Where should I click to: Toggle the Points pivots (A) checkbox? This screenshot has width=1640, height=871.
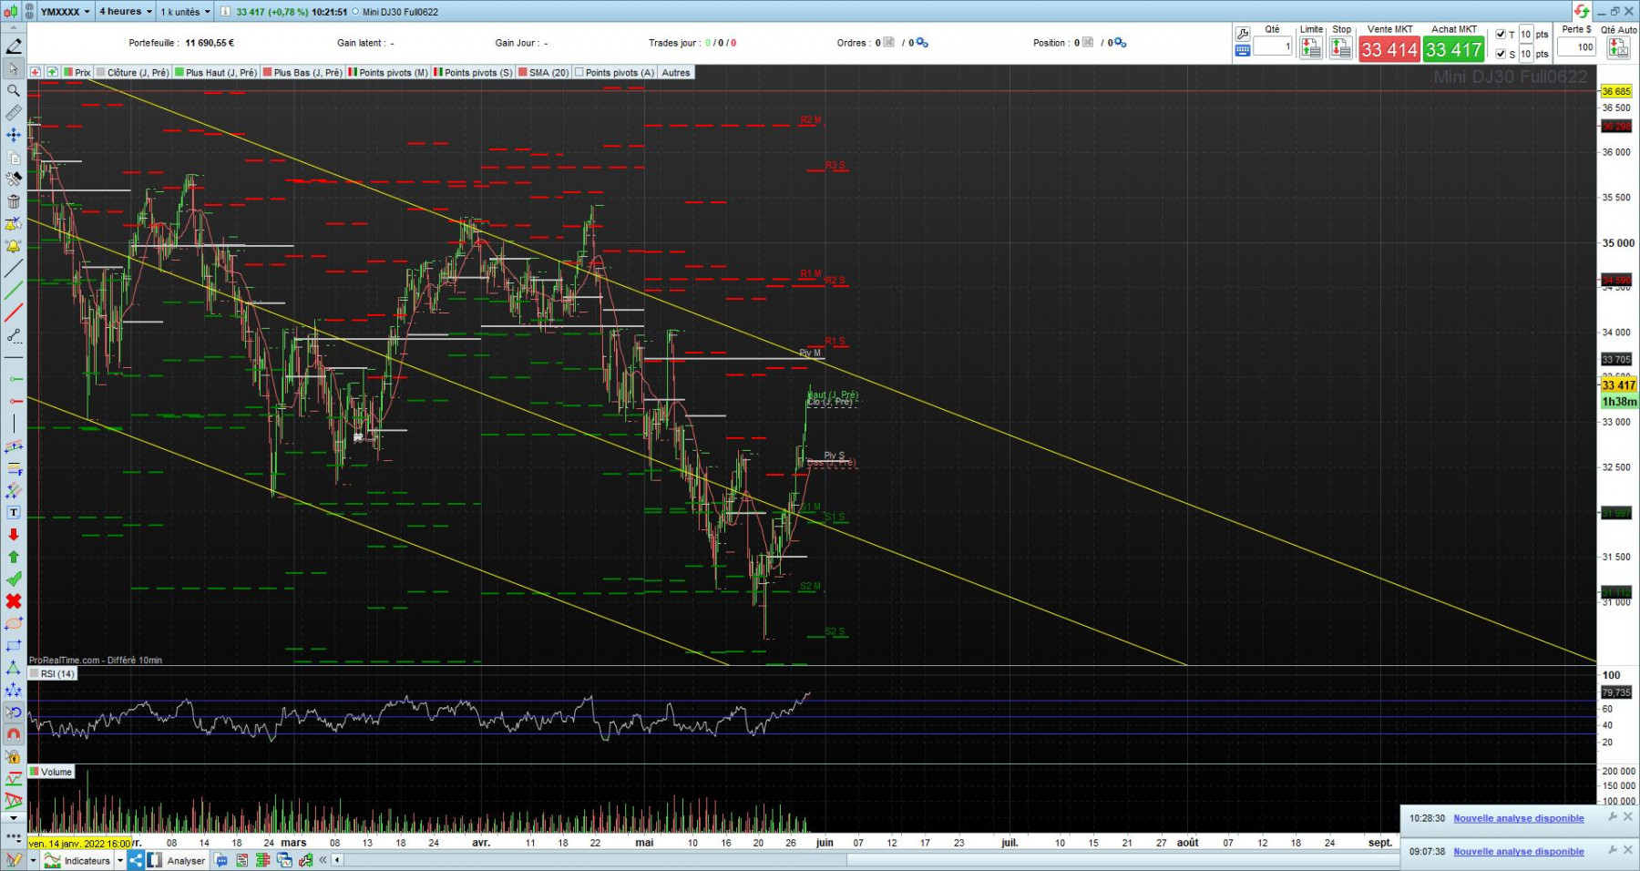pyautogui.click(x=579, y=73)
